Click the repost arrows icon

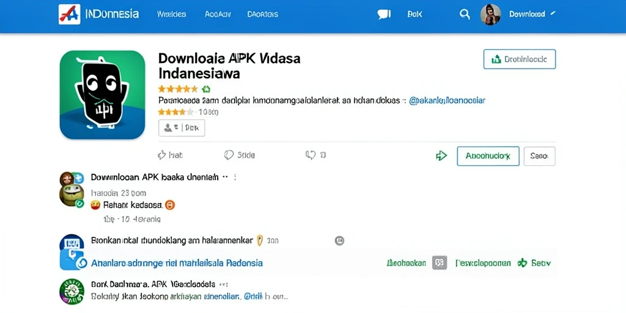(311, 155)
